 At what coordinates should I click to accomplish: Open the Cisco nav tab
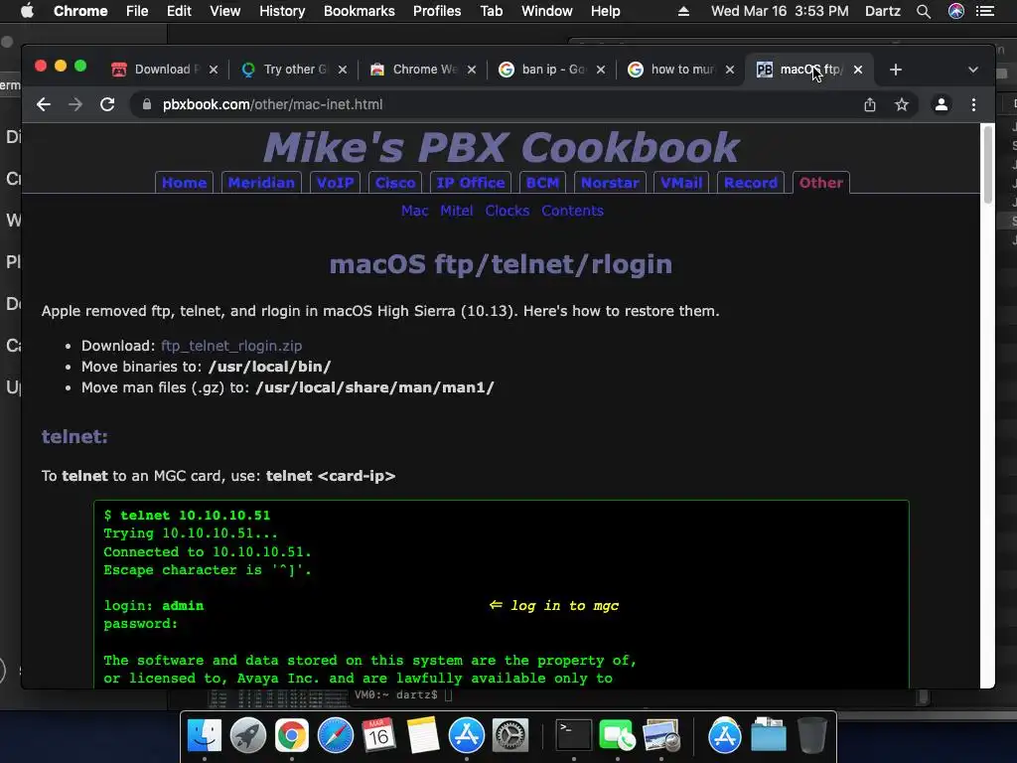pos(395,183)
